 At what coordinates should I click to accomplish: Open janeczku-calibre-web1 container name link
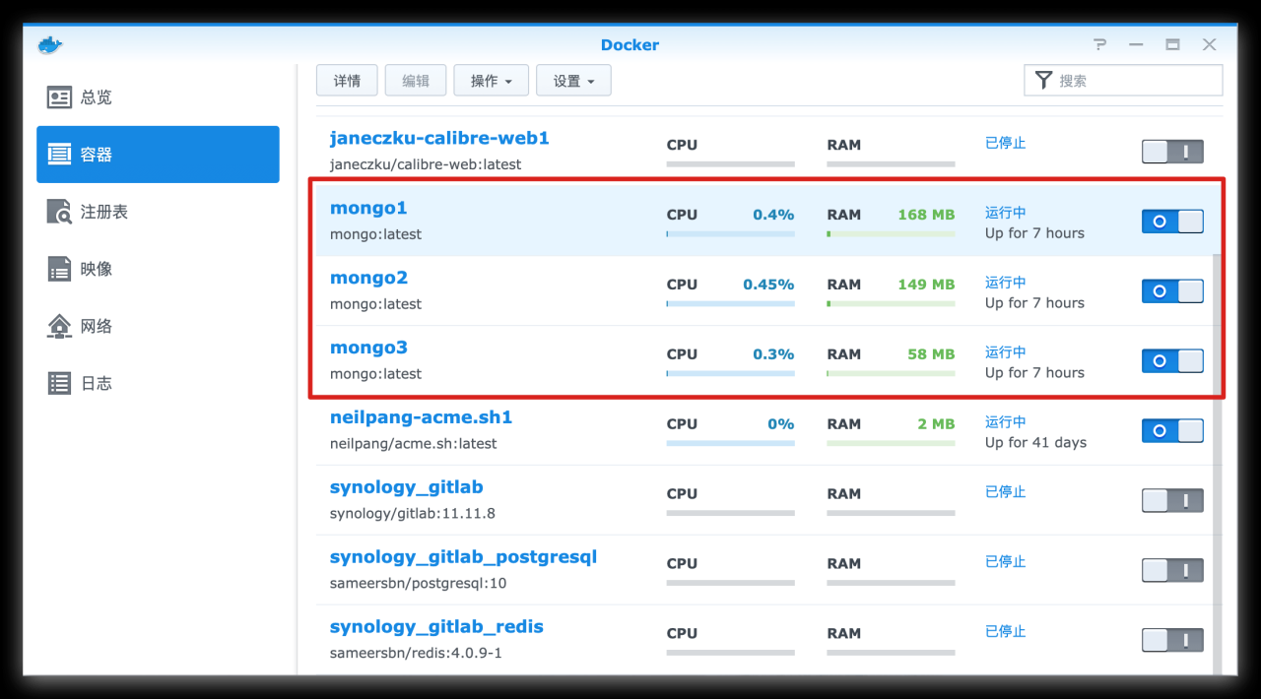pos(439,139)
